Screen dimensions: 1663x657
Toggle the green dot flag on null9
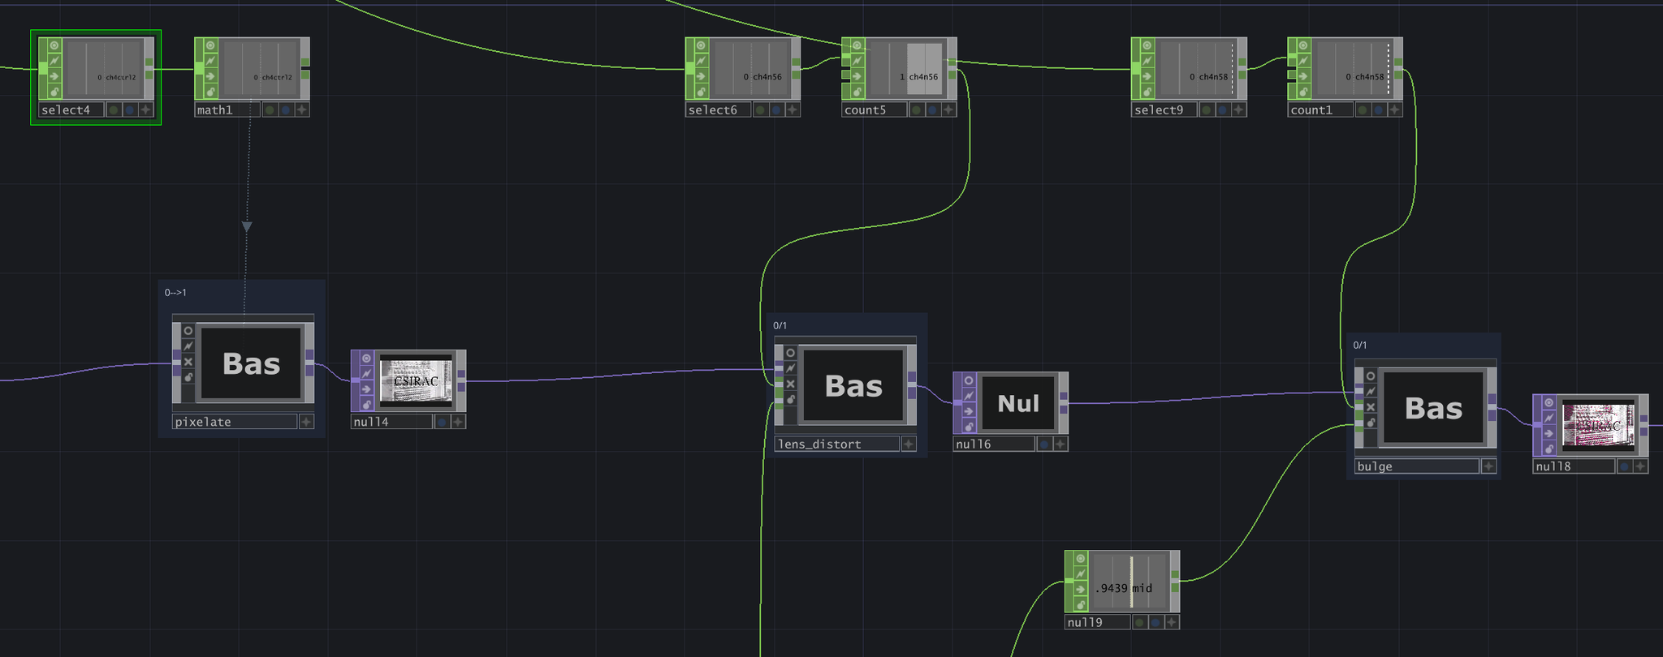pyautogui.click(x=1139, y=622)
